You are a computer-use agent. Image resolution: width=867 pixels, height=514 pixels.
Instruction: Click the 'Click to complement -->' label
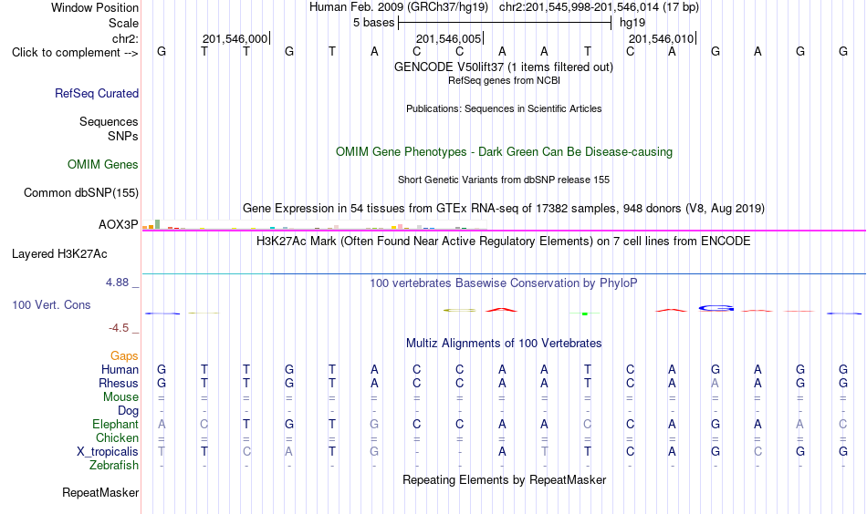(75, 53)
